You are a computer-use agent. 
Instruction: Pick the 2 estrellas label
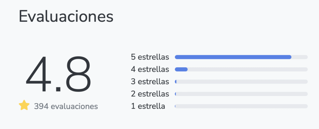pyautogui.click(x=150, y=94)
